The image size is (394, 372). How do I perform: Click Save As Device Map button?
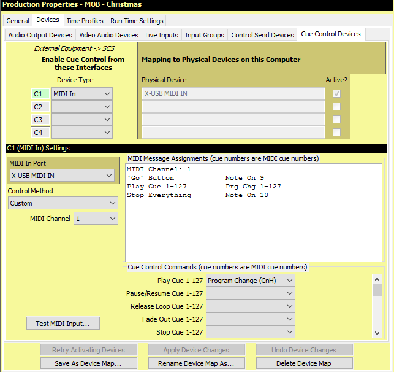pos(88,363)
